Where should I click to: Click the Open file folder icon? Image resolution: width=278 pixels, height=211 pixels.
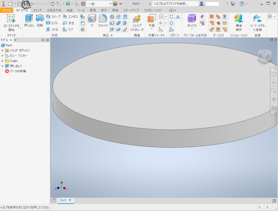[x=19, y=4]
